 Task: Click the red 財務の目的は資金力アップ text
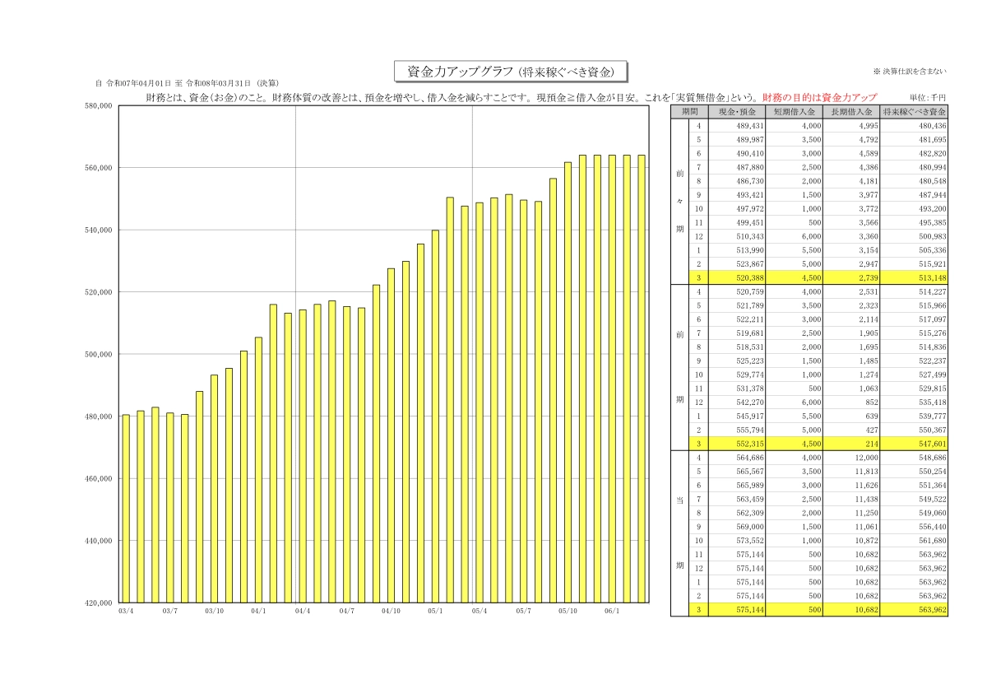pos(819,97)
